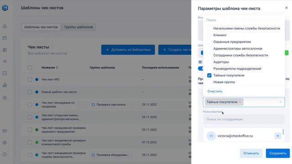Image resolution: width=292 pixels, height=164 pixels.
Task: Close the checklist template parameters panel
Action: pos(287,8)
